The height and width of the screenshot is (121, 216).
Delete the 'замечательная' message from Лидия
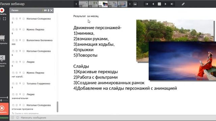(17, 94)
